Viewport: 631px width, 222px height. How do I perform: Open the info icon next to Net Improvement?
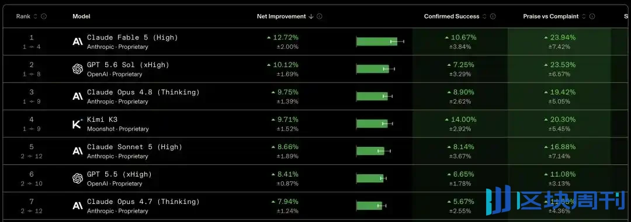(319, 16)
